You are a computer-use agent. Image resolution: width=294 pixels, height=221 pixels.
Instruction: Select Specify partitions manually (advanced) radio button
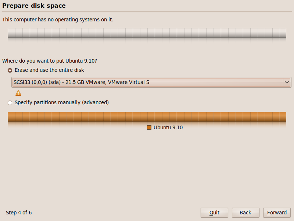[x=10, y=103]
